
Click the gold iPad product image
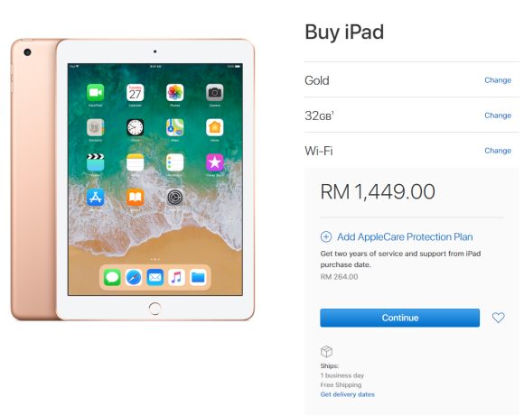133,180
